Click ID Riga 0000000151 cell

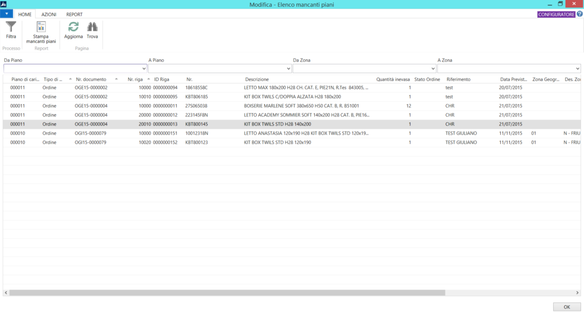tap(165, 133)
